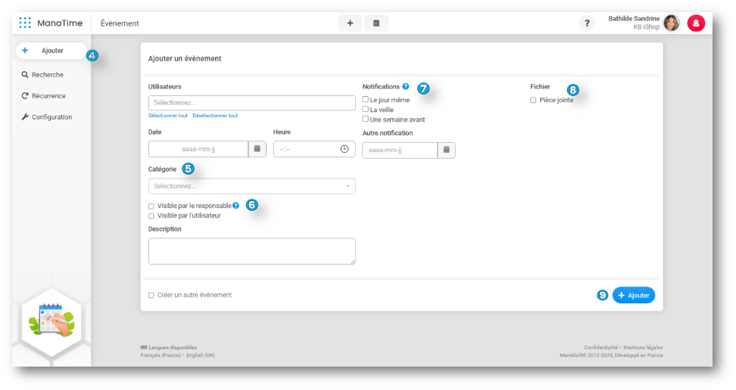Click the Évènement page title
Image resolution: width=736 pixels, height=390 pixels.
tap(120, 23)
